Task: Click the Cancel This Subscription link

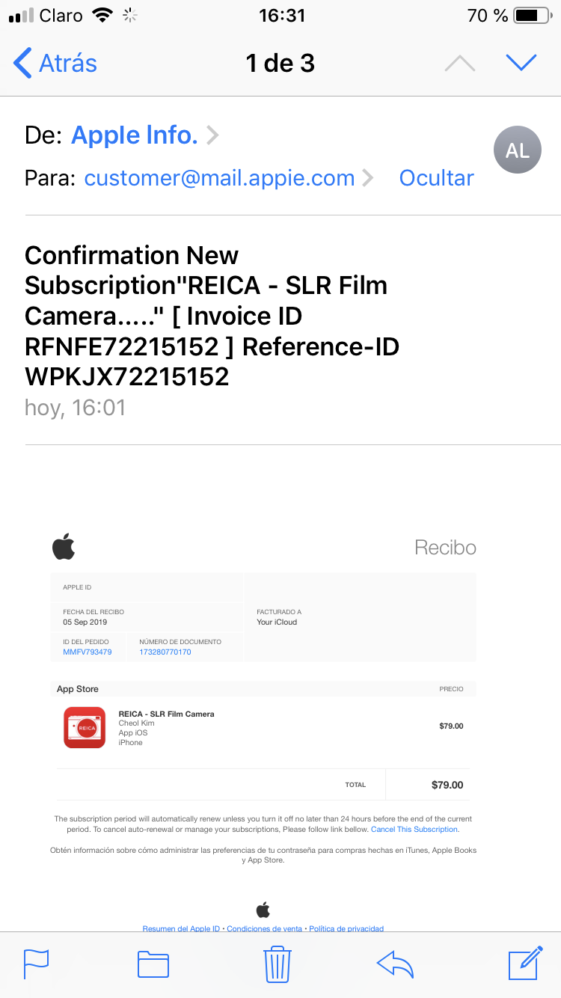Action: pos(414,830)
